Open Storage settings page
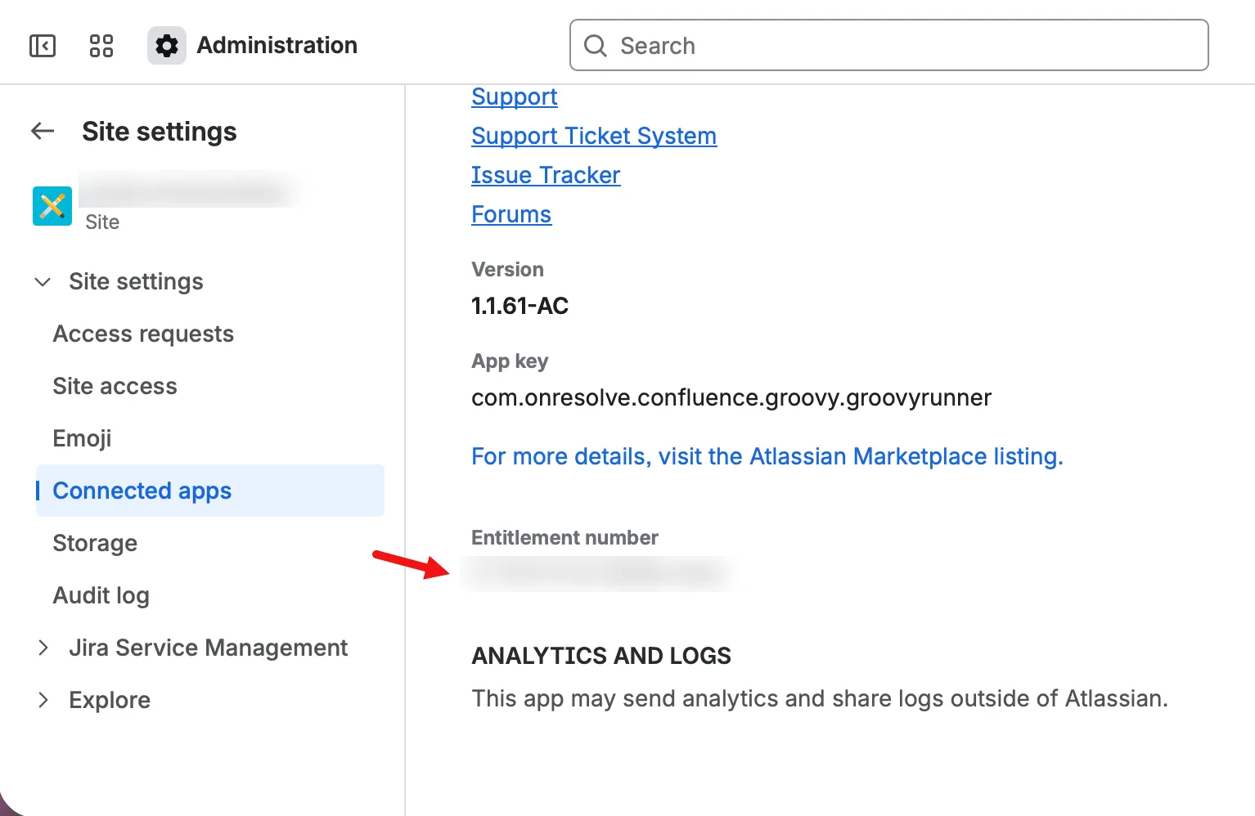This screenshot has height=816, width=1255. tap(95, 543)
